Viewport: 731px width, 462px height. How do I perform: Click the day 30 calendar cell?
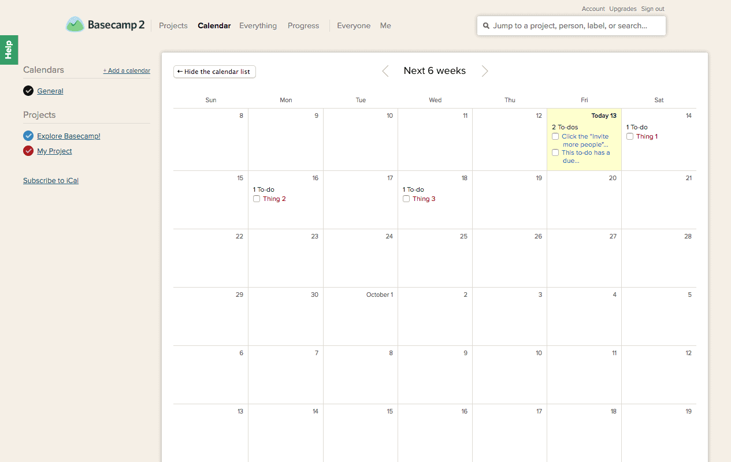[x=285, y=316]
